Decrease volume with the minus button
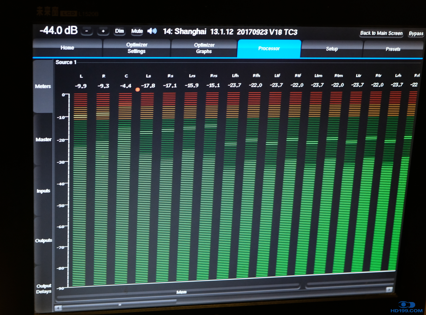Screen dimensions: 426x315 pyautogui.click(x=87, y=31)
